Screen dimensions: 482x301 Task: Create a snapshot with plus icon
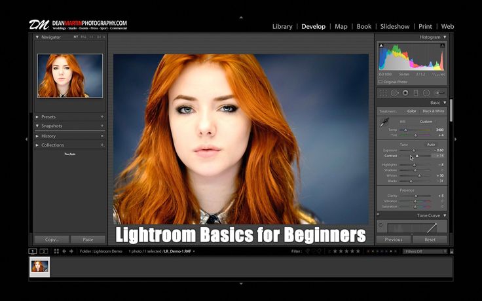(x=102, y=126)
